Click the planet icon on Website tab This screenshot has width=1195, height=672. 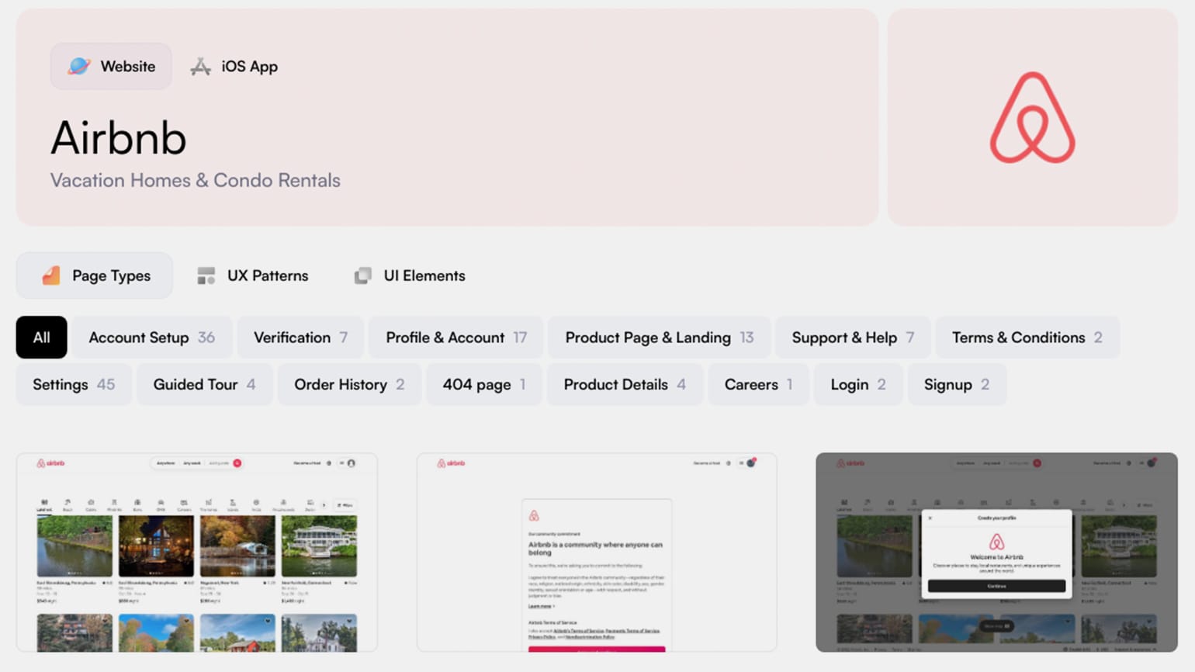click(79, 66)
